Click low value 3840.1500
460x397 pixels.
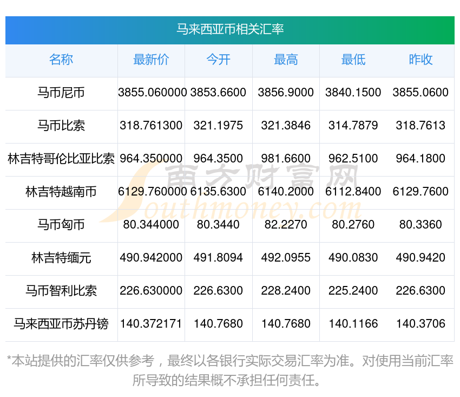(353, 93)
